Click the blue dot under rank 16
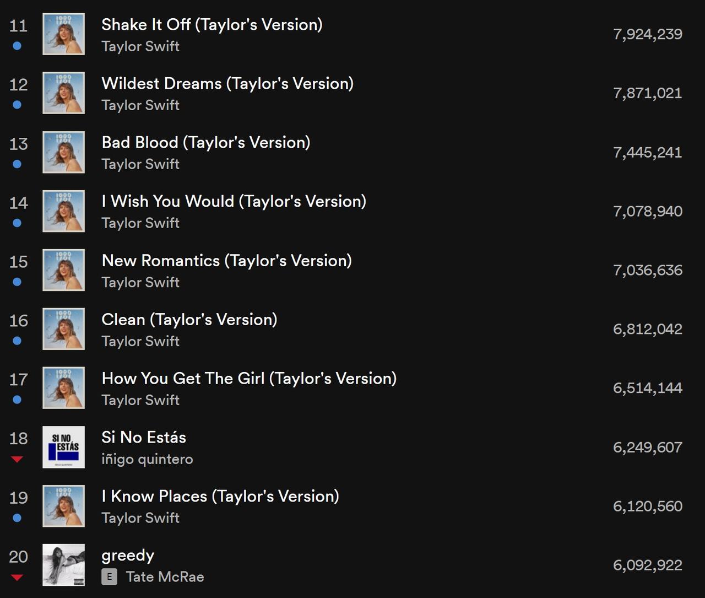The height and width of the screenshot is (598, 705). coord(17,341)
